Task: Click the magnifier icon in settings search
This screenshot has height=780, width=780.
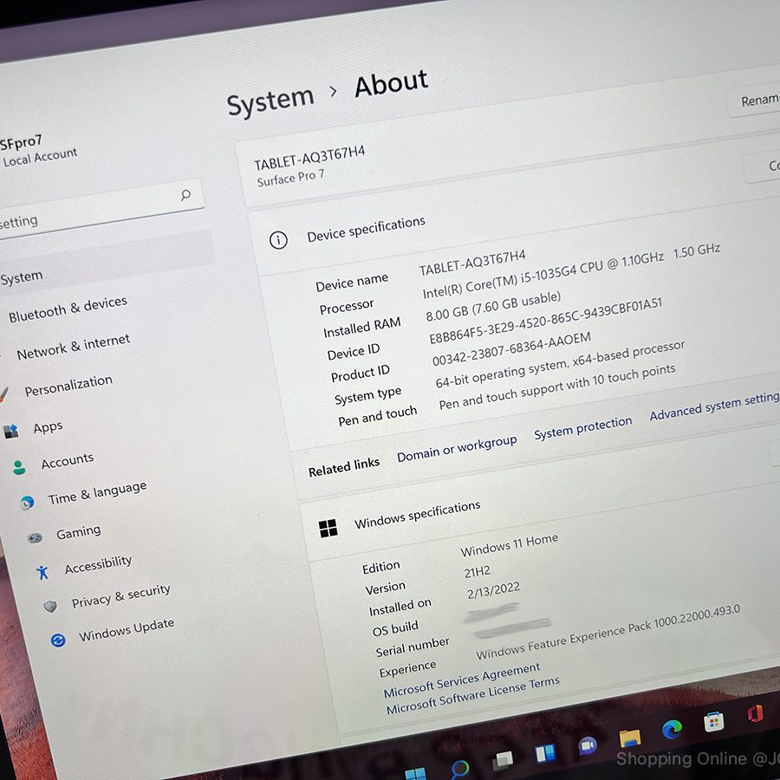Action: point(185,194)
